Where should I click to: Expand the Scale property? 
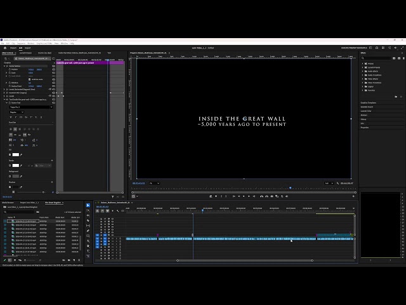[x=6, y=73]
